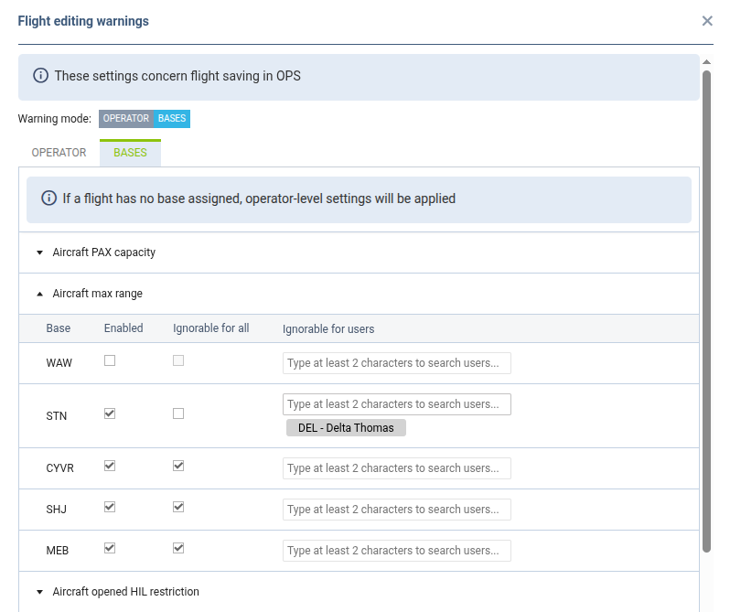This screenshot has width=730, height=612.
Task: Click the vertical scrollbar thumb
Action: click(707, 311)
